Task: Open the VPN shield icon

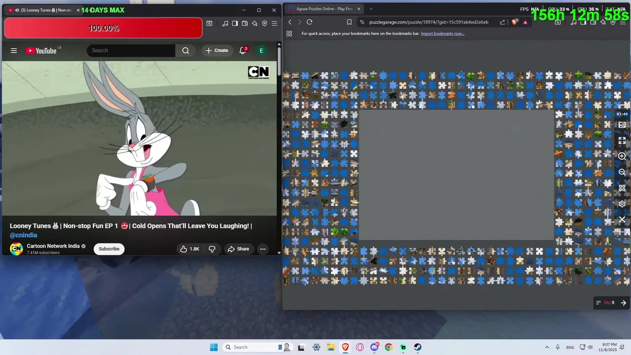Action: pyautogui.click(x=265, y=23)
